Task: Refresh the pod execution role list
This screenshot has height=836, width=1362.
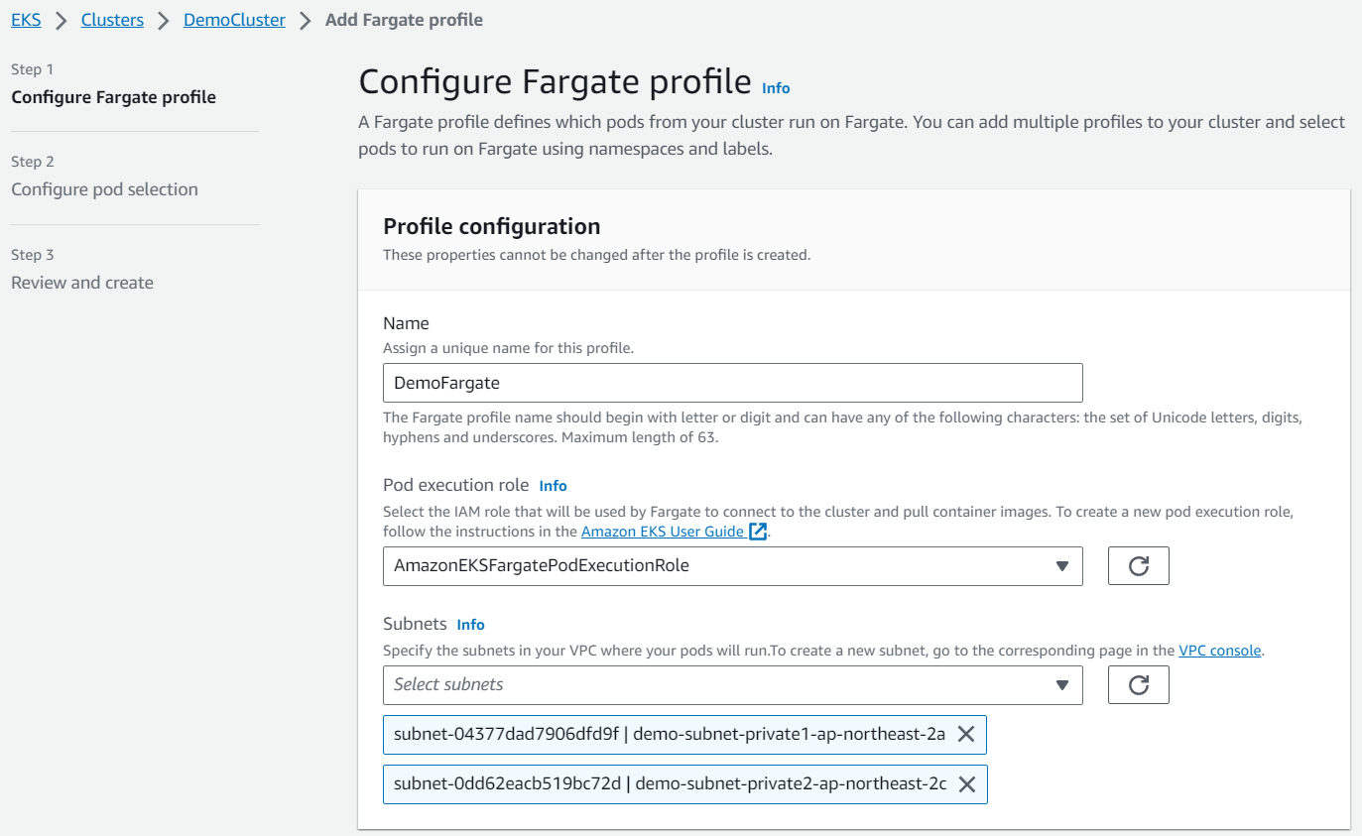Action: click(1138, 566)
